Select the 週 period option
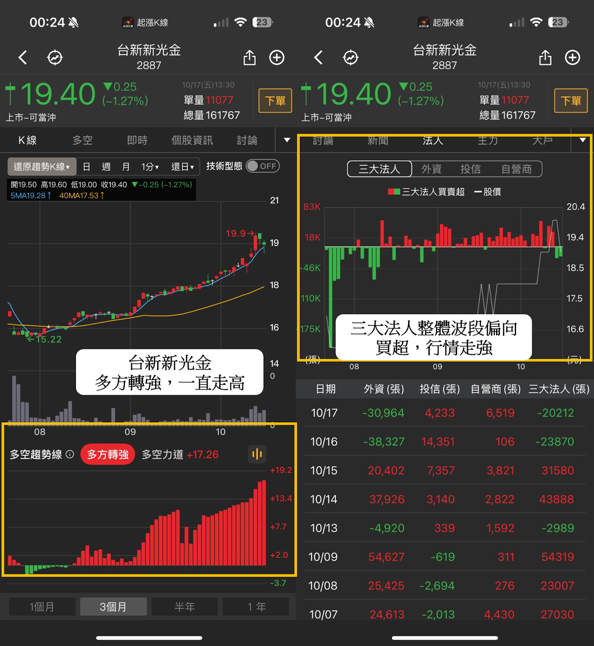Screen dimensions: 594x646 click(106, 167)
